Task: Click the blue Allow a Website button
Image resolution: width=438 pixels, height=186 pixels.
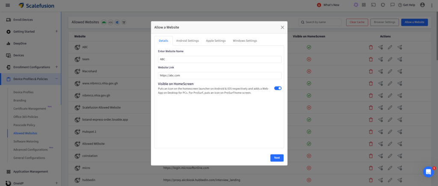Action: tap(414, 22)
